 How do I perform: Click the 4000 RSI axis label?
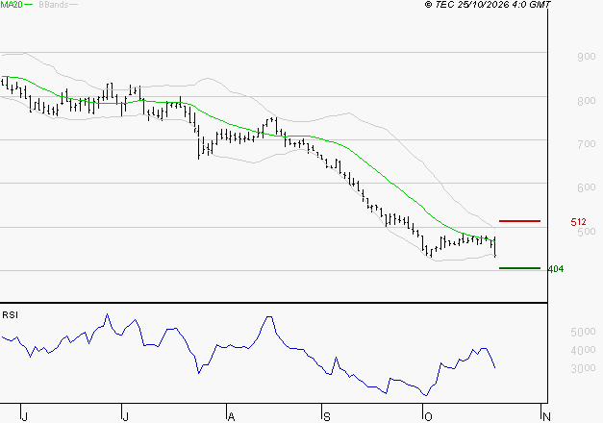point(584,350)
